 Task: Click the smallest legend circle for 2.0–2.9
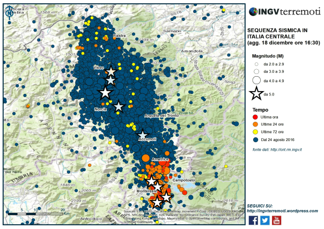pyautogui.click(x=256, y=62)
